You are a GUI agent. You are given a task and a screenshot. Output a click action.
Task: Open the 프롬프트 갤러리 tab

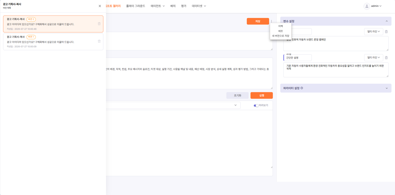tap(113, 6)
